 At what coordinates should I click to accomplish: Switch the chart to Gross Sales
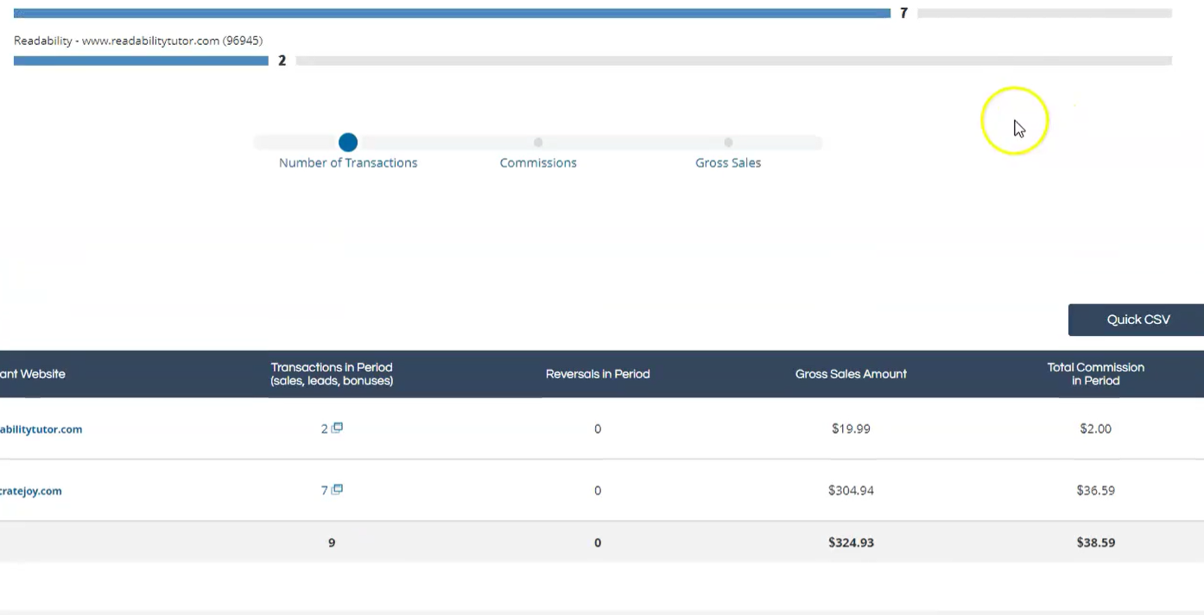[x=728, y=143]
